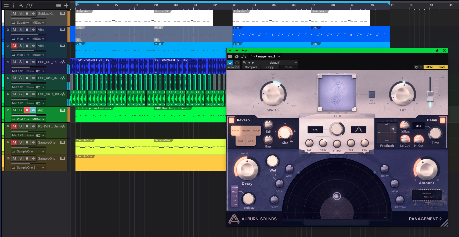This screenshot has height=237, width=459.
Task: Click the round knob icon in plugin header
Action: coord(237,56)
